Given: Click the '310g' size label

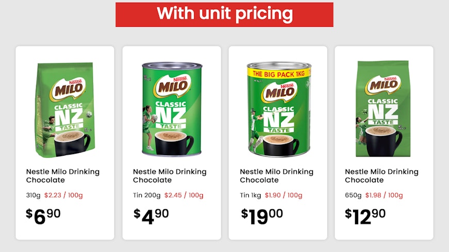Looking at the screenshot, I should coord(34,195).
